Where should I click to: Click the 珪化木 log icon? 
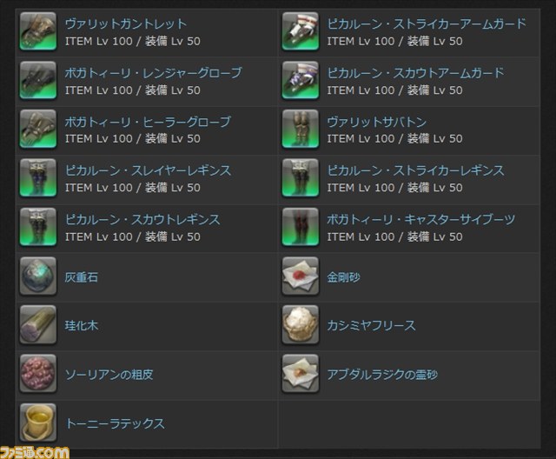(x=38, y=324)
